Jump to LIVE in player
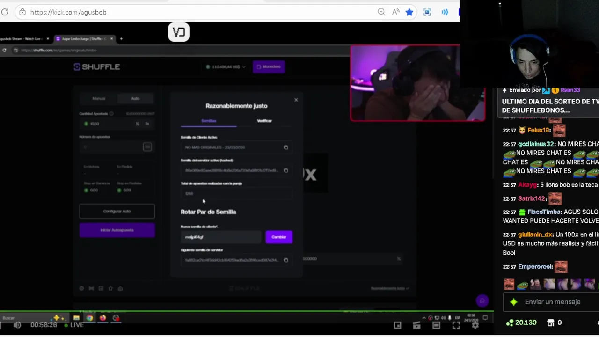The image size is (599, 337). pyautogui.click(x=74, y=325)
